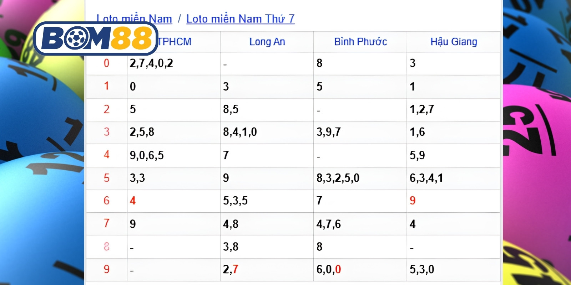
Task: Select the Hậu Giang column header
Action: click(x=454, y=42)
